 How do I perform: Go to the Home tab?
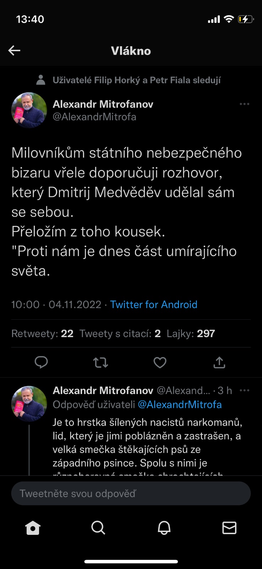point(33,528)
